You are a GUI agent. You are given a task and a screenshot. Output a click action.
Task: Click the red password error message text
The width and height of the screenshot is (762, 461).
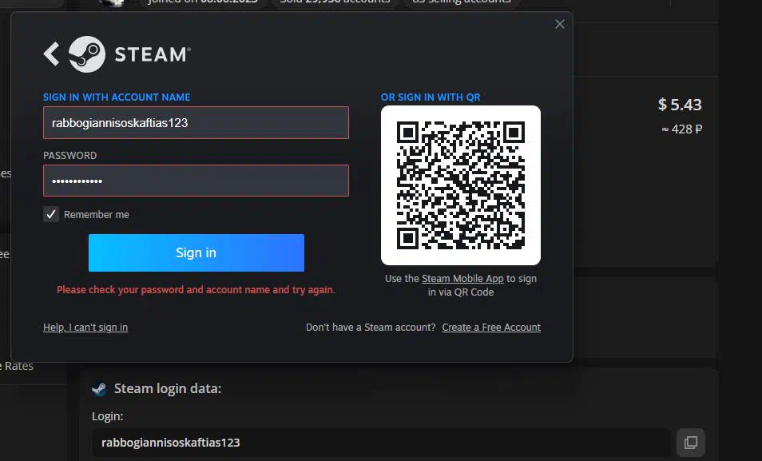click(196, 290)
